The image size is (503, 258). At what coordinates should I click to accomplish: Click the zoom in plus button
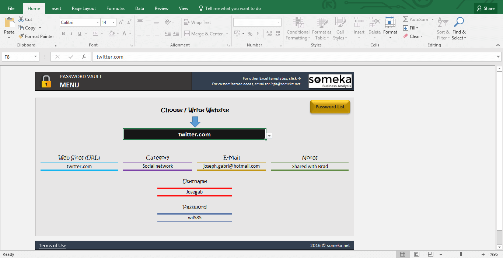pyautogui.click(x=483, y=254)
